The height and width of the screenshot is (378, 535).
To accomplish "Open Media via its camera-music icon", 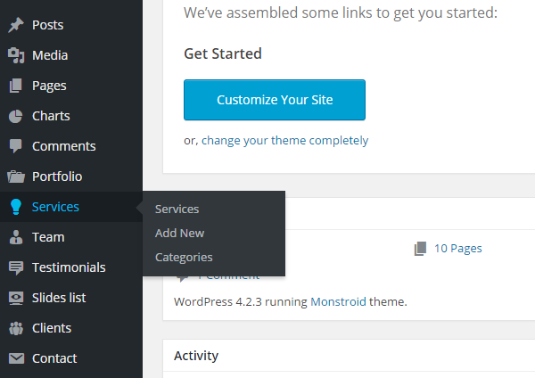I will [16, 55].
